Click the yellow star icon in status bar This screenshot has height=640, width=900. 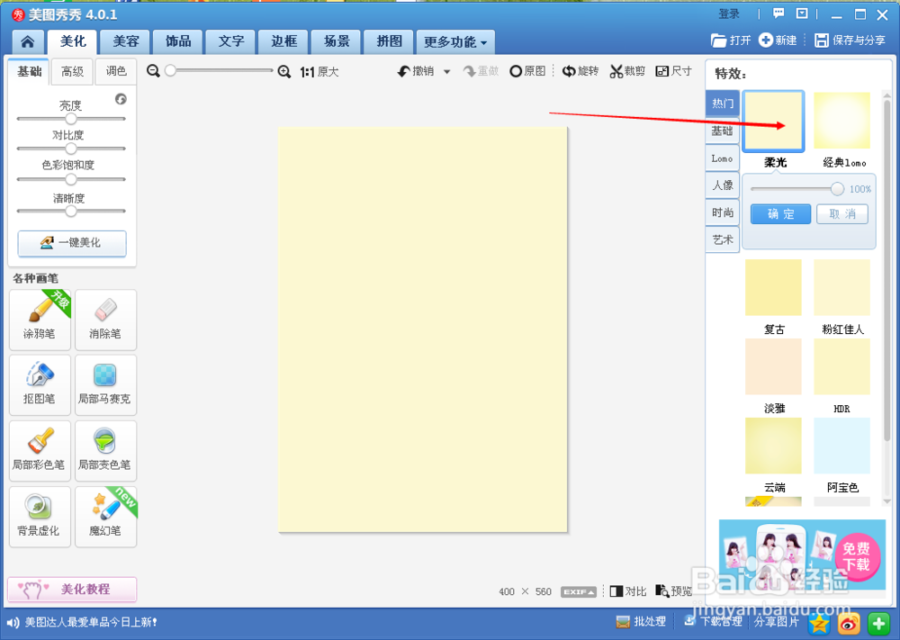(820, 624)
